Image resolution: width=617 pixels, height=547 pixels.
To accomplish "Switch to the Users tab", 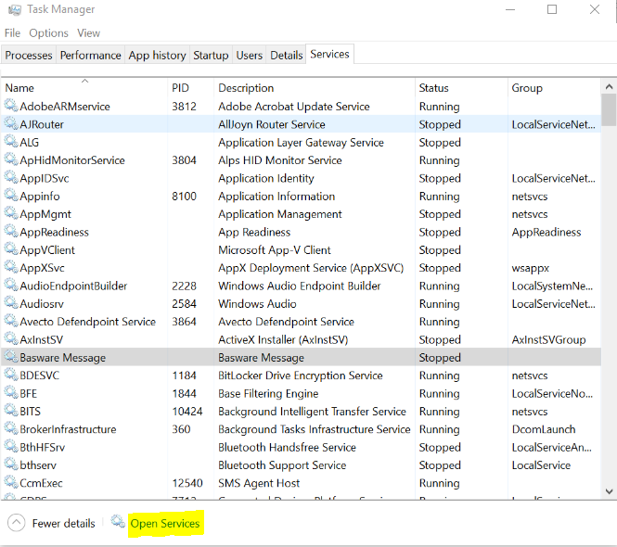I will pyautogui.click(x=249, y=55).
